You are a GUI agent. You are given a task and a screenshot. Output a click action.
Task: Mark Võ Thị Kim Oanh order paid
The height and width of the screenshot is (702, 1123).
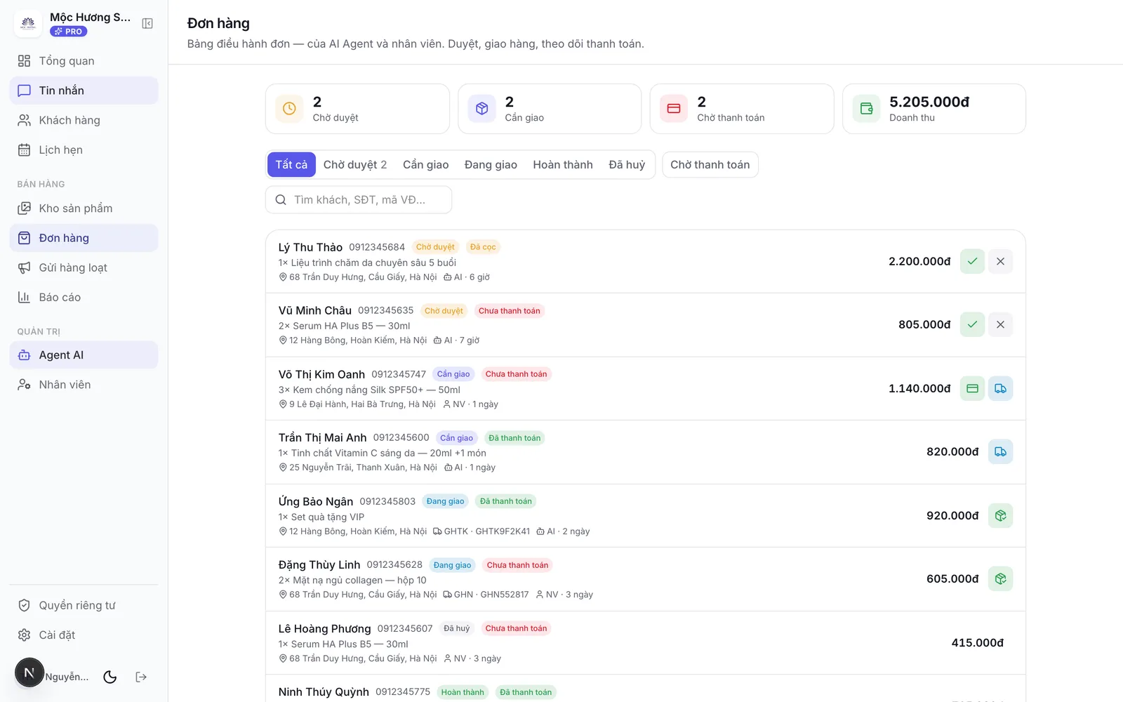point(972,388)
